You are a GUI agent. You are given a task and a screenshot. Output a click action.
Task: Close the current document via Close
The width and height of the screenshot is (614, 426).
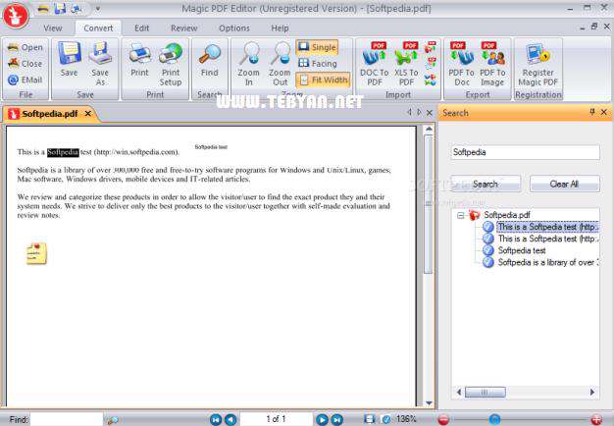(x=26, y=64)
